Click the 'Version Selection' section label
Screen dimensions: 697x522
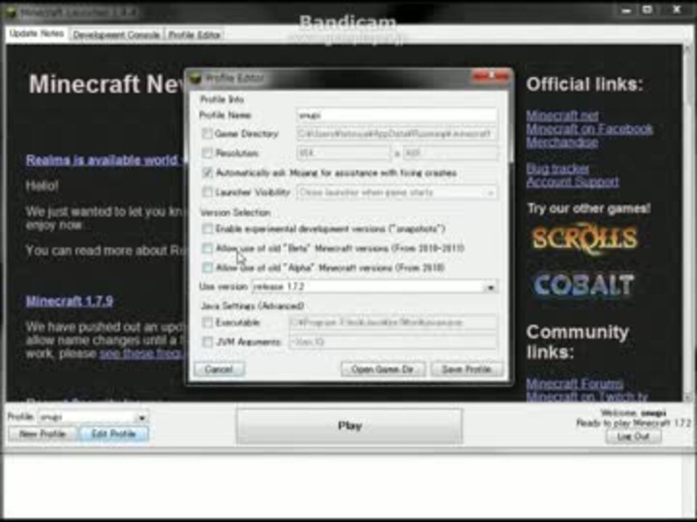pyautogui.click(x=235, y=212)
